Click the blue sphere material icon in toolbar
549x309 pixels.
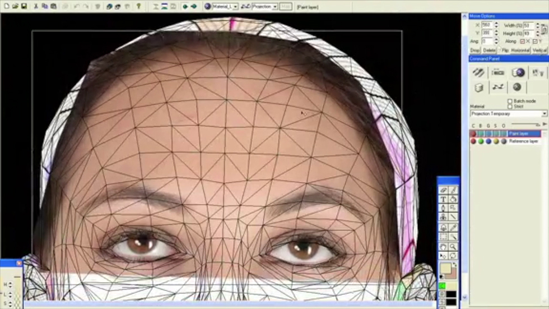[208, 6]
